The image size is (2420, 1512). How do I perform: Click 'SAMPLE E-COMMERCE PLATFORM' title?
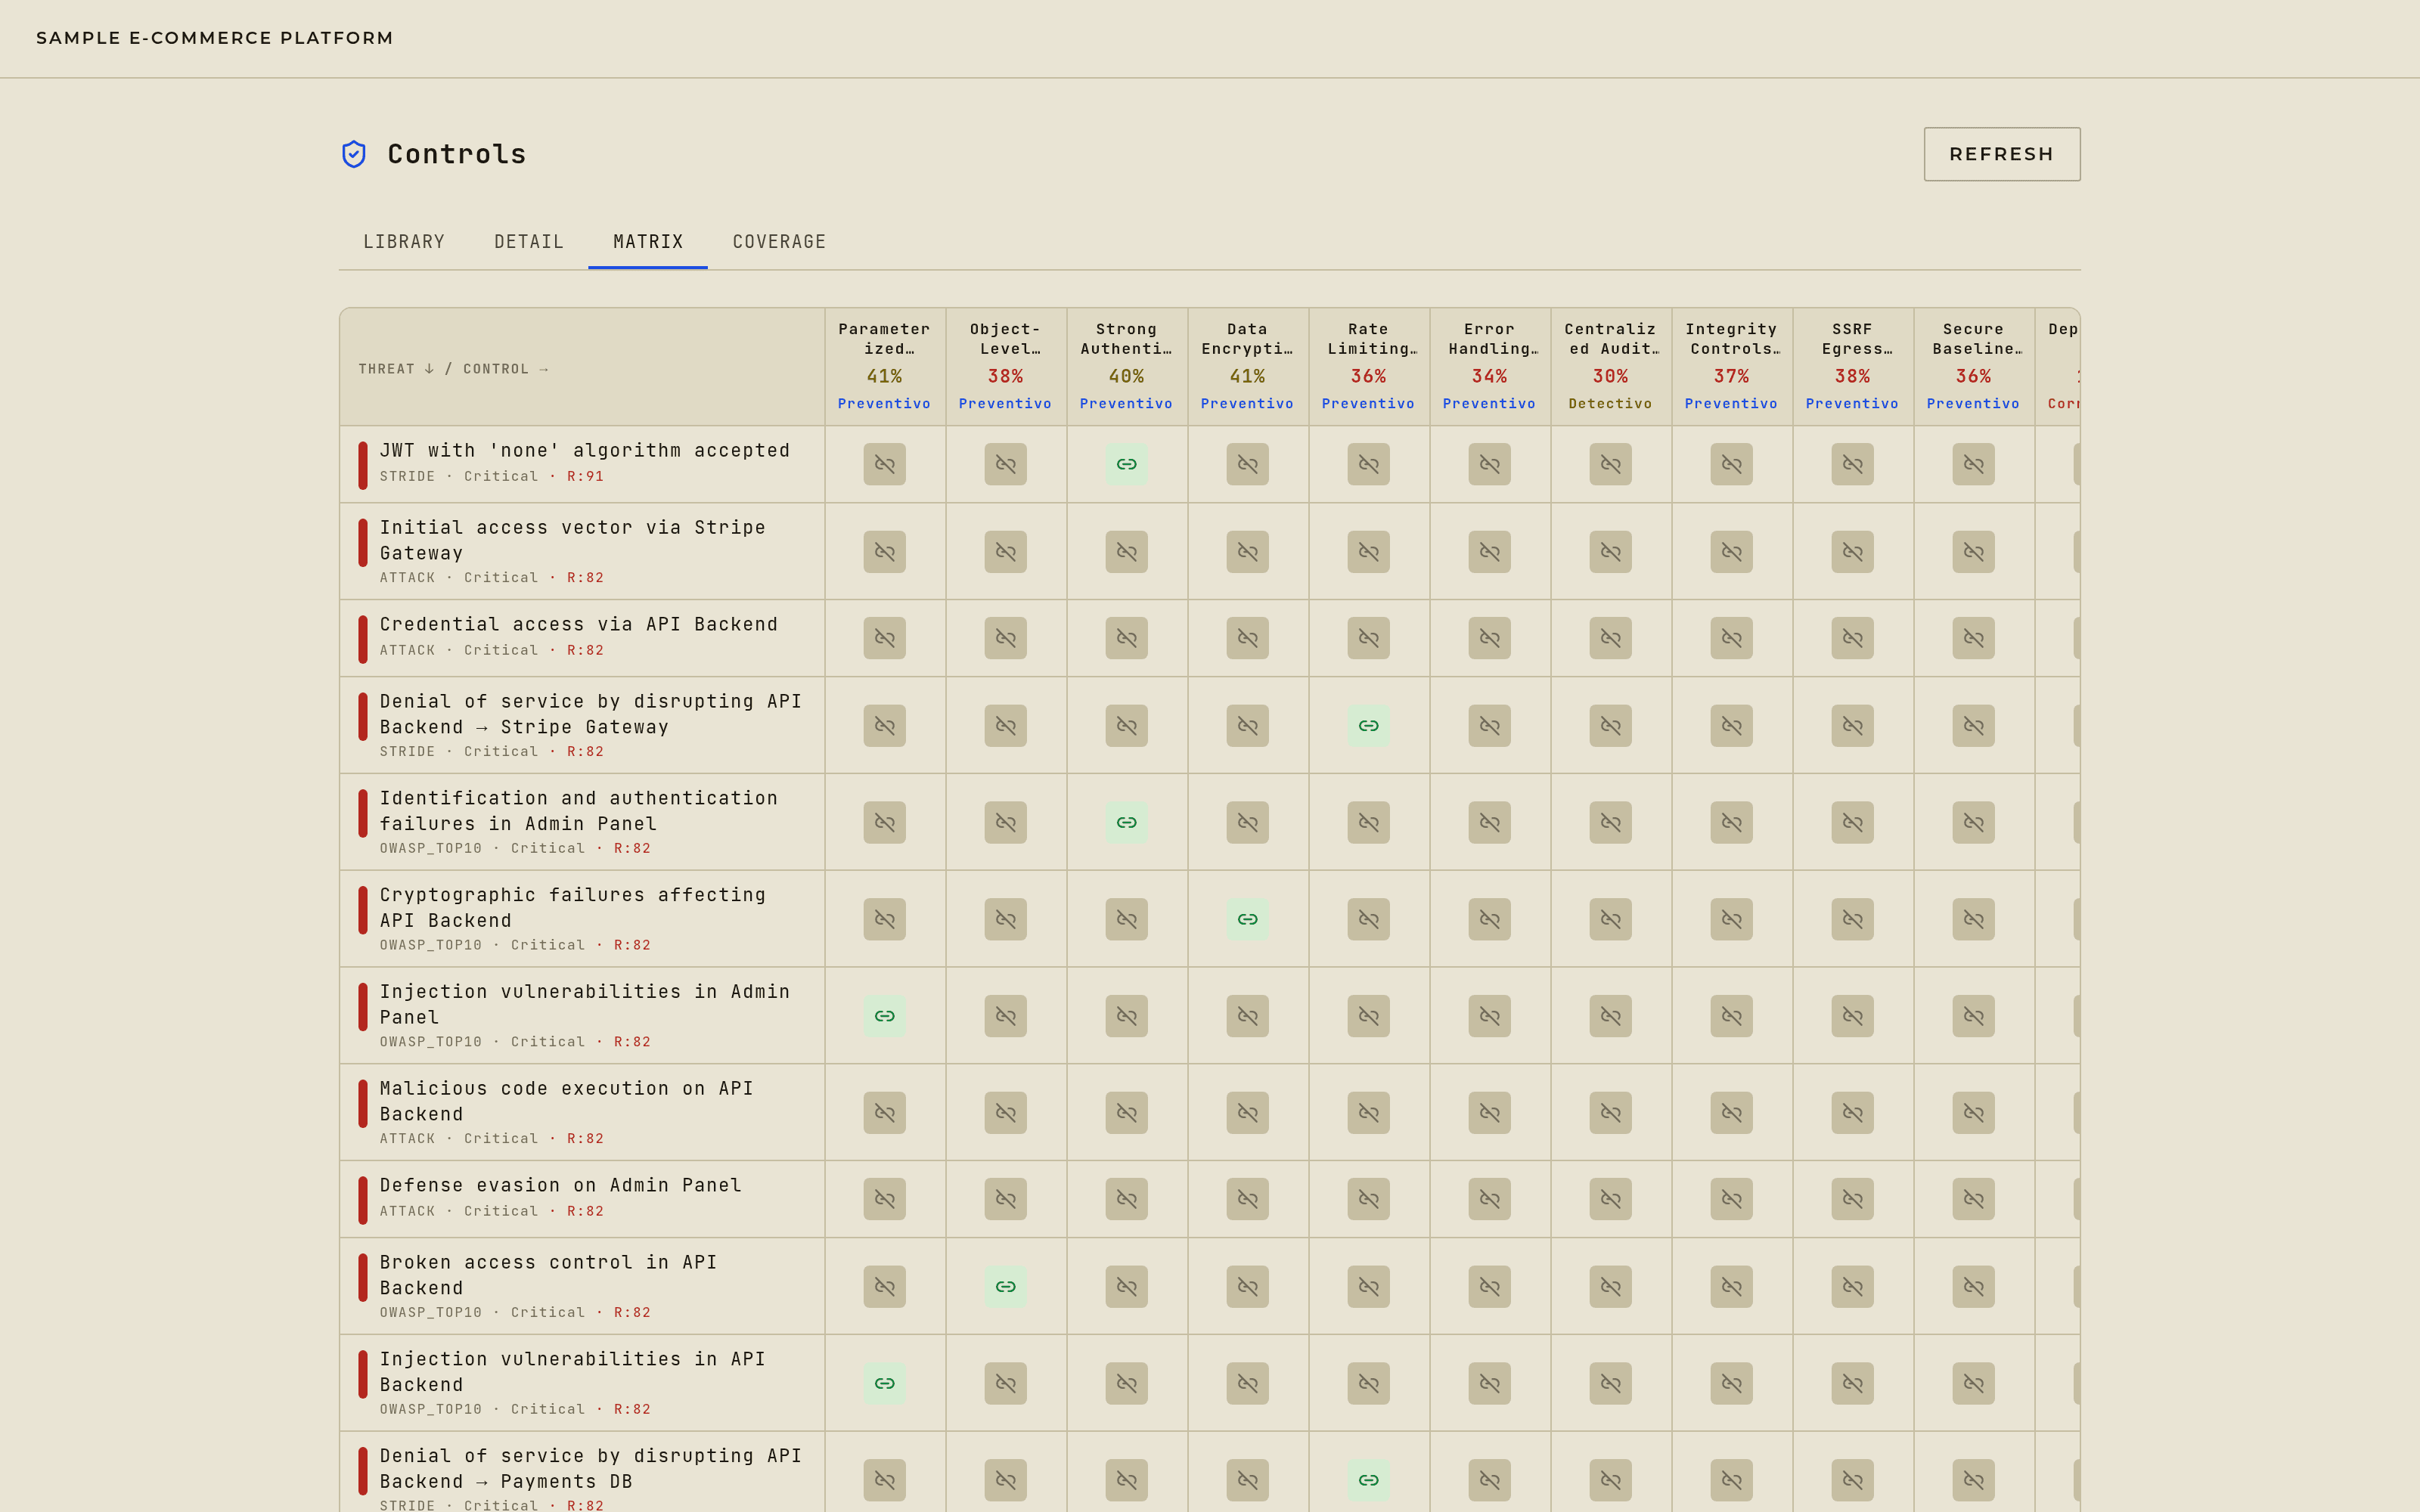215,38
